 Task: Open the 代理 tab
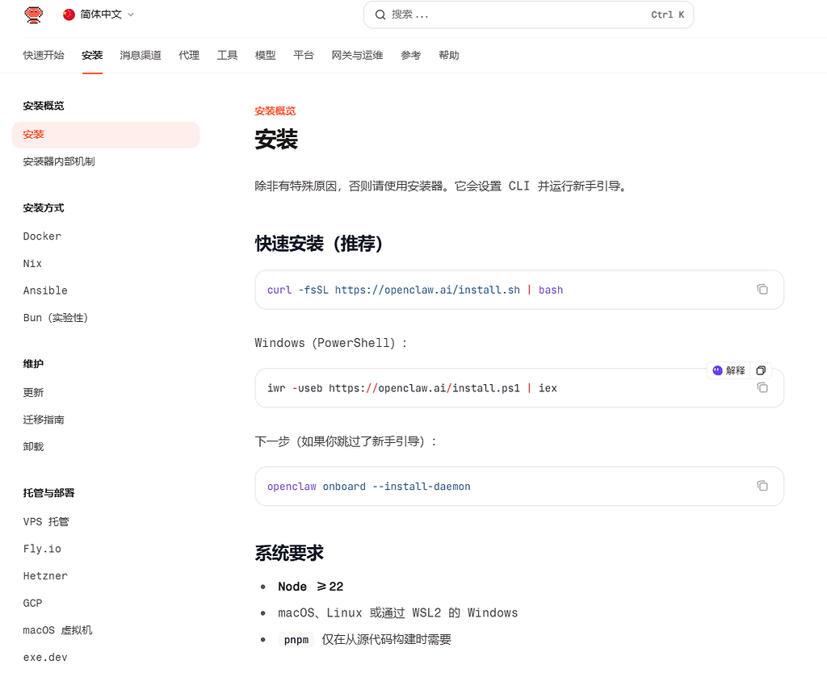189,56
